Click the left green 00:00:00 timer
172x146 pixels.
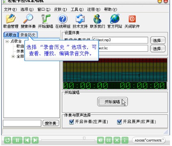click(x=85, y=85)
